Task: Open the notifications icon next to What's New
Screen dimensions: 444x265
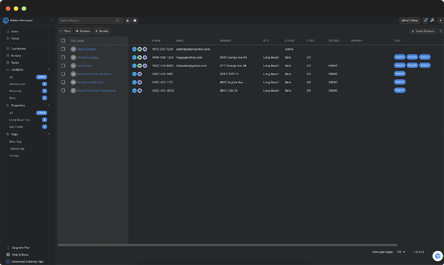Action: click(x=425, y=21)
